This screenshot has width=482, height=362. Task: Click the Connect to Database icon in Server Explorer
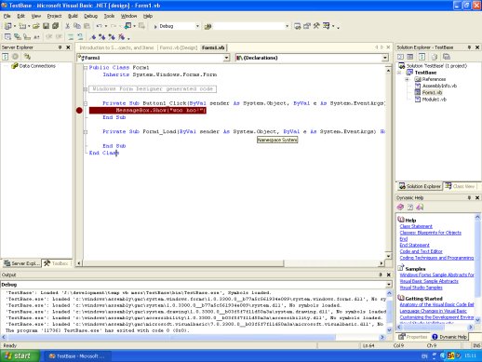pyautogui.click(x=27, y=57)
